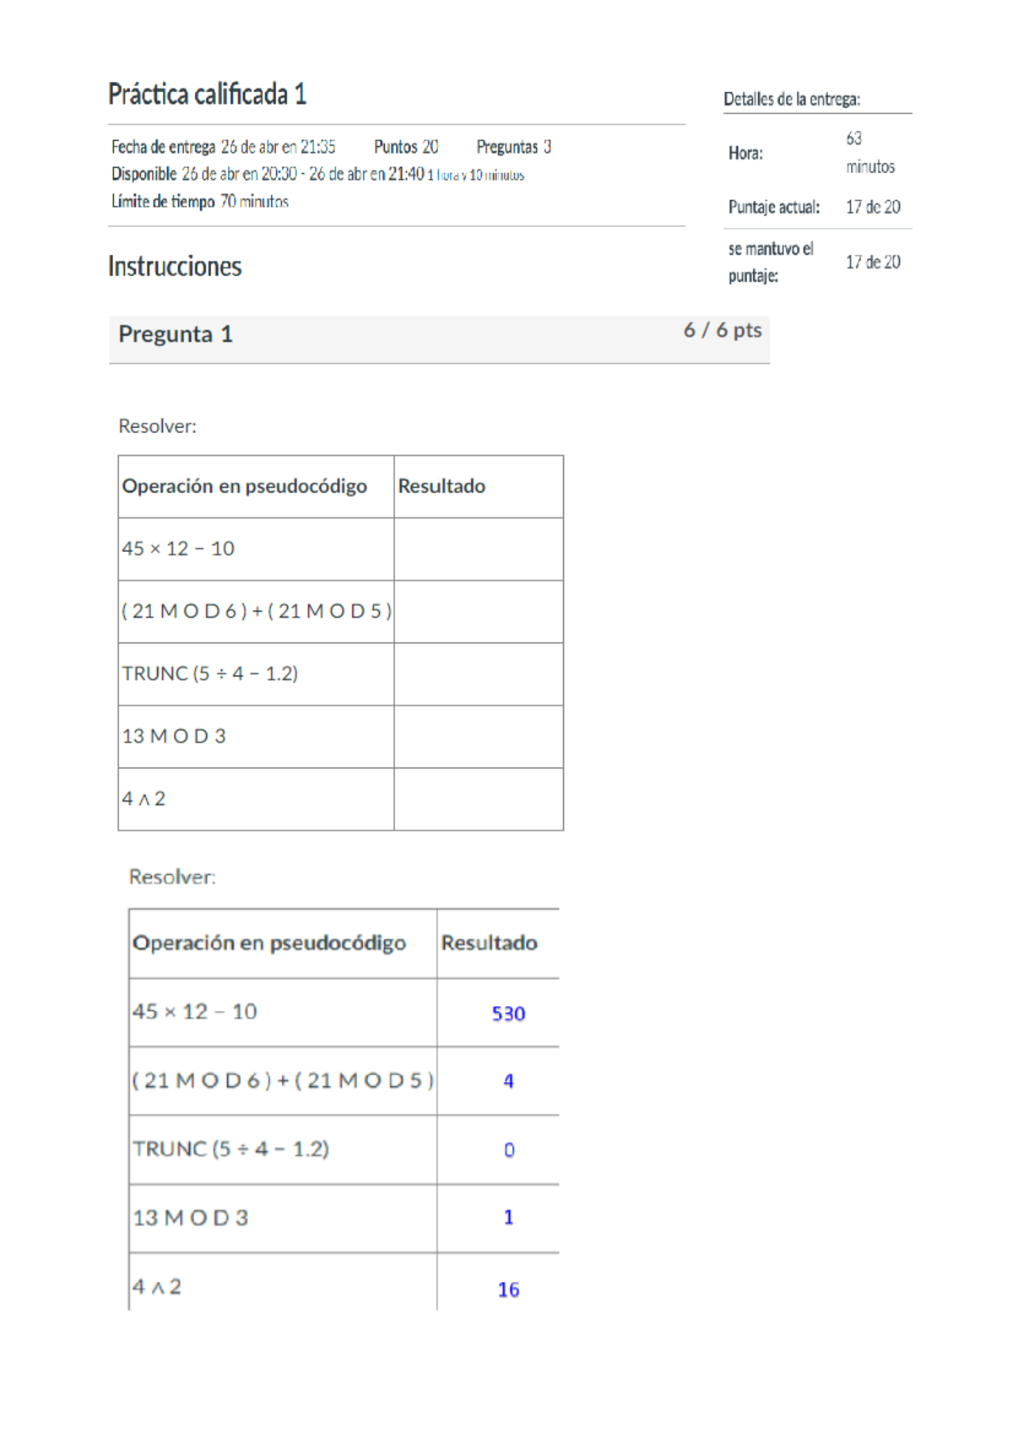The image size is (1013, 1433).
Task: Click the "17 de 20" value beside Puntaje actual
Action: coord(873,207)
